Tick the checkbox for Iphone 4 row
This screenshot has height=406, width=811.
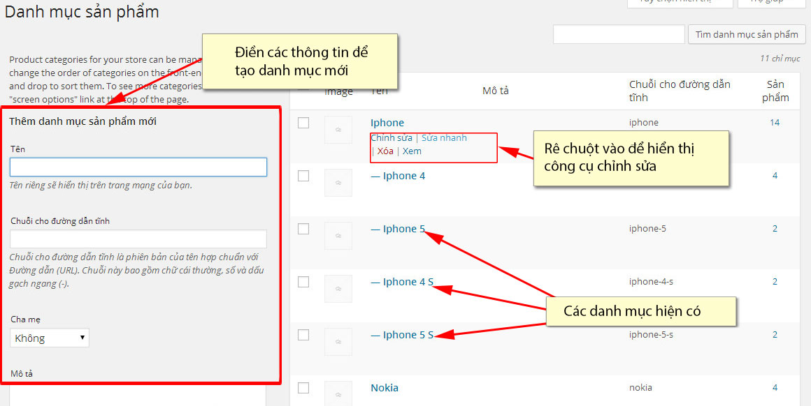[303, 176]
